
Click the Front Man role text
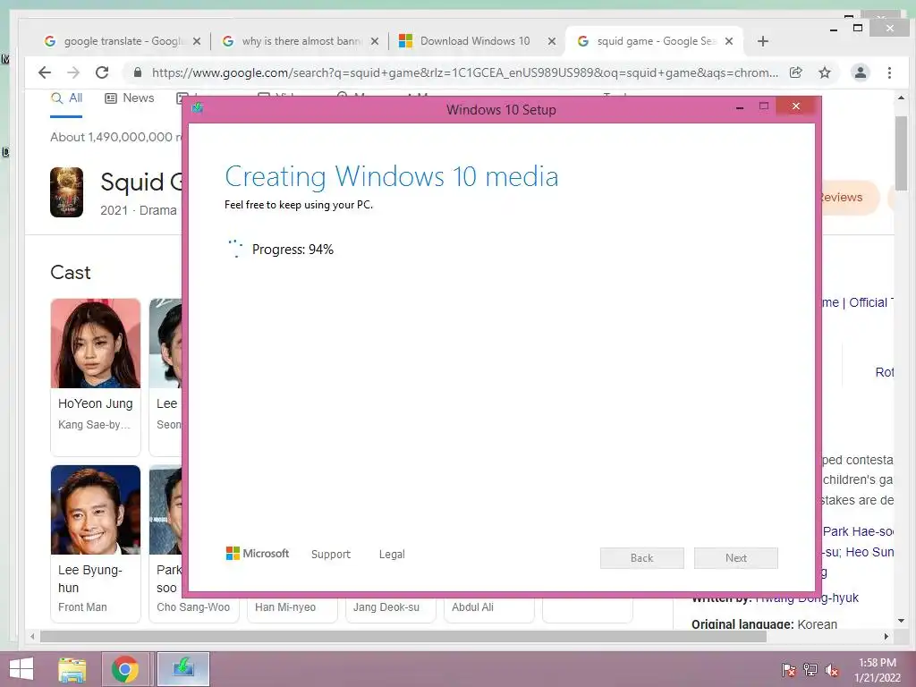coord(82,607)
